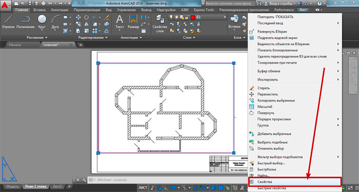
Task: Click the top-left viewport grip handle
Action: pyautogui.click(x=98, y=63)
